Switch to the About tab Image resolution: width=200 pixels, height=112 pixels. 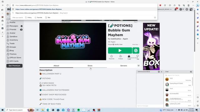pyautogui.click(x=56, y=66)
